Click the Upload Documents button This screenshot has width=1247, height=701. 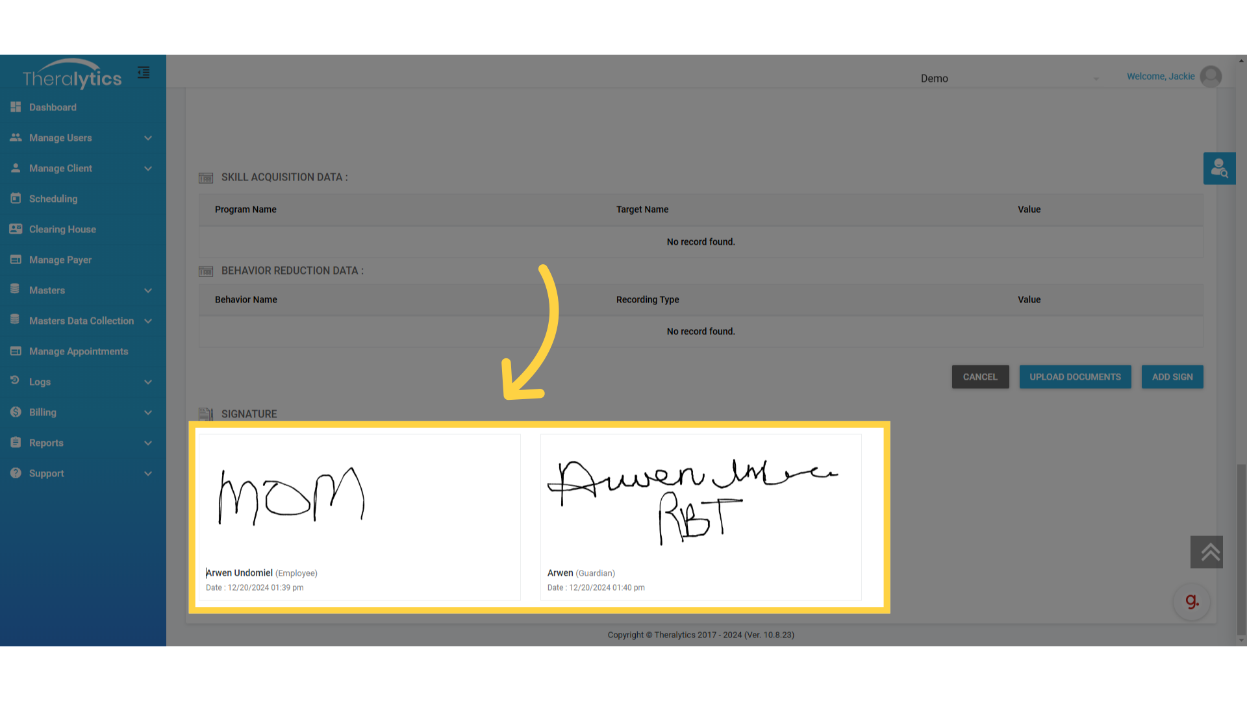[1075, 377]
